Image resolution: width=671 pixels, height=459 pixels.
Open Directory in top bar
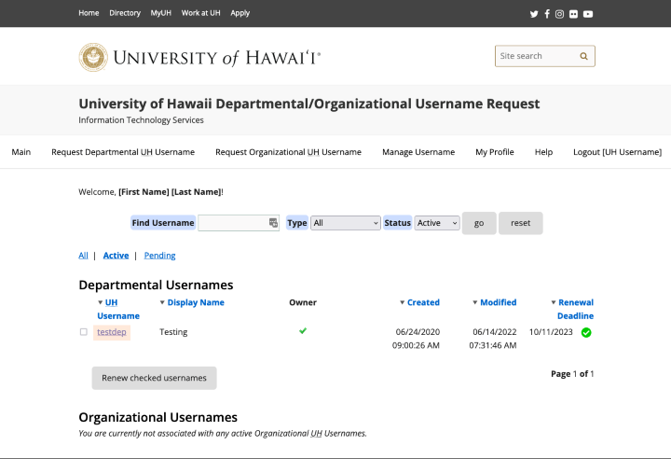click(x=125, y=13)
